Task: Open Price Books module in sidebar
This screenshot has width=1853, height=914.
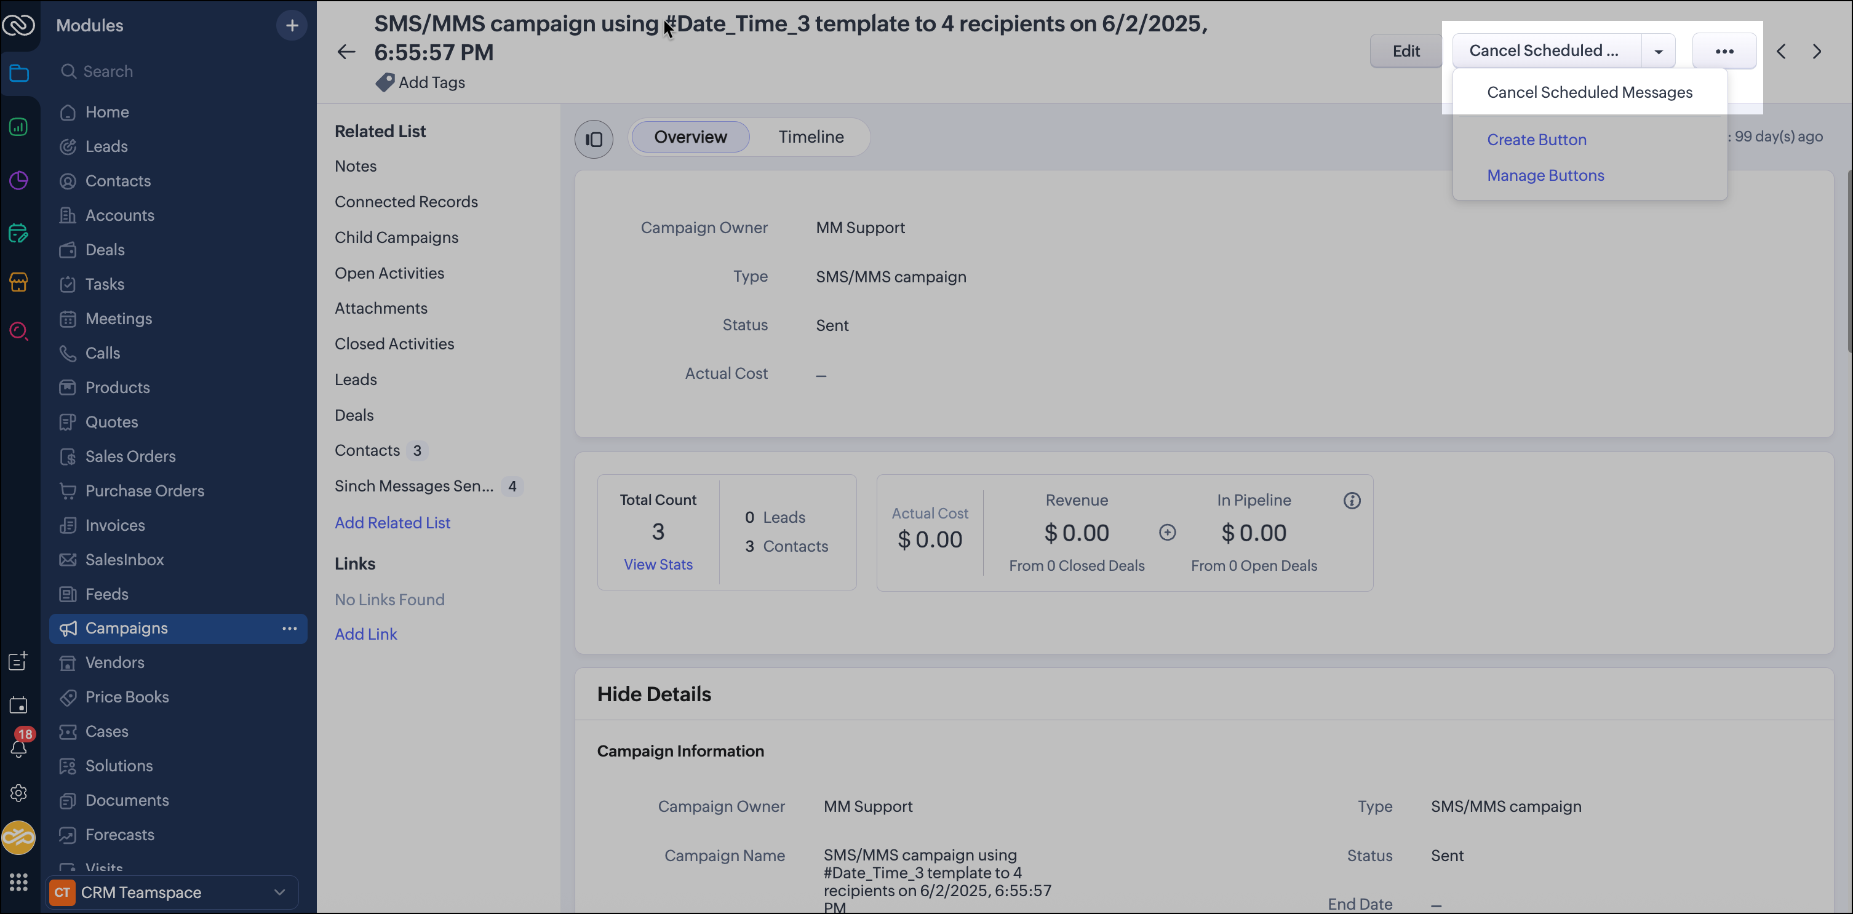Action: click(127, 698)
